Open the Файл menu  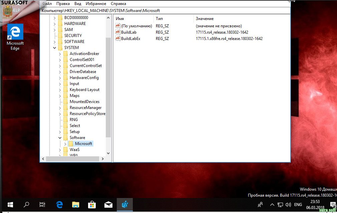pyautogui.click(x=47, y=4)
